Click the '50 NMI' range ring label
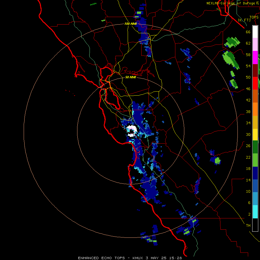The height and width of the screenshot is (260, 260). click(131, 77)
